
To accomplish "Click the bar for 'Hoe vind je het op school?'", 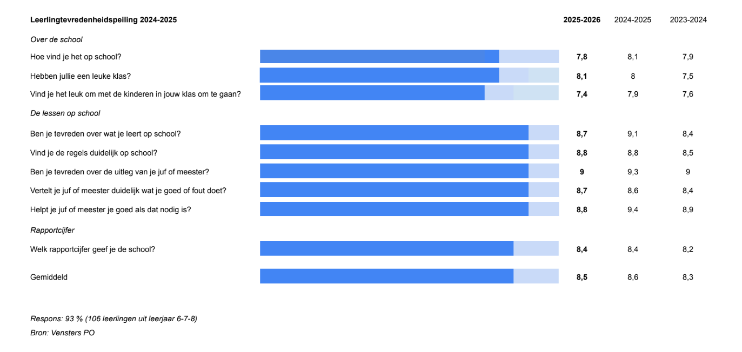I will (409, 57).
